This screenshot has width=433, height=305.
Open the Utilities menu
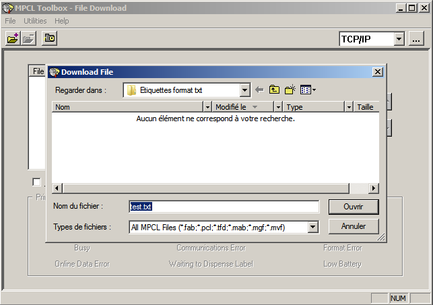35,21
